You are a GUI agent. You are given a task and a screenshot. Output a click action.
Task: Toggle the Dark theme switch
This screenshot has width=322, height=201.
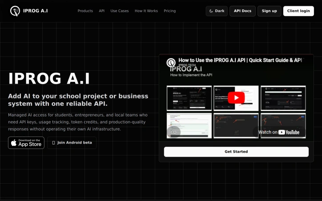point(217,11)
